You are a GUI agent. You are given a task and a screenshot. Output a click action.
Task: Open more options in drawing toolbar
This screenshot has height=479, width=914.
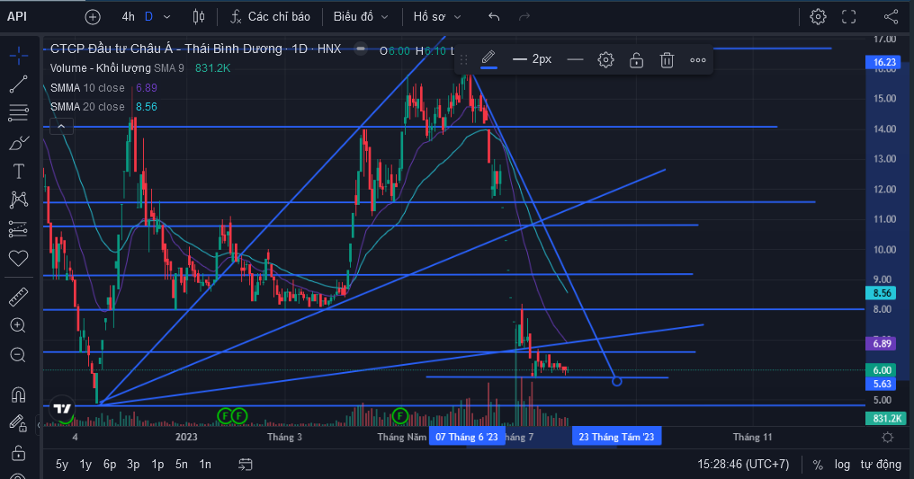(x=698, y=59)
